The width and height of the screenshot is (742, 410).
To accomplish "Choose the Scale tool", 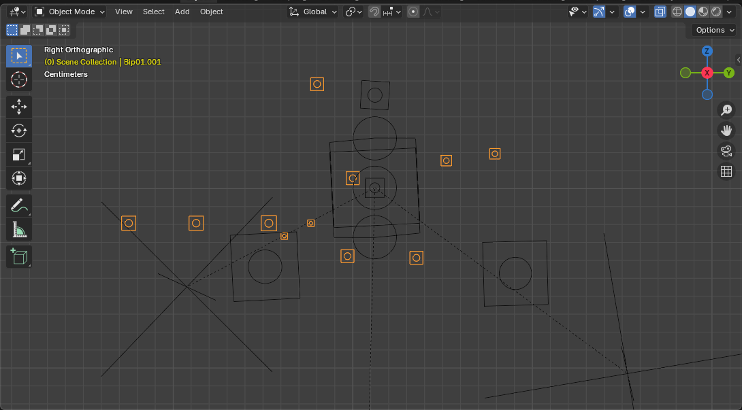I will [x=19, y=154].
